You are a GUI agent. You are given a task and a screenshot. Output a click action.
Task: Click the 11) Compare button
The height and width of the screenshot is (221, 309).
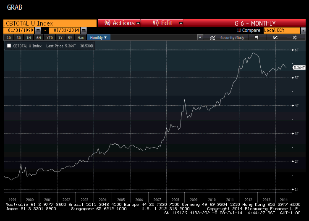[249, 30]
